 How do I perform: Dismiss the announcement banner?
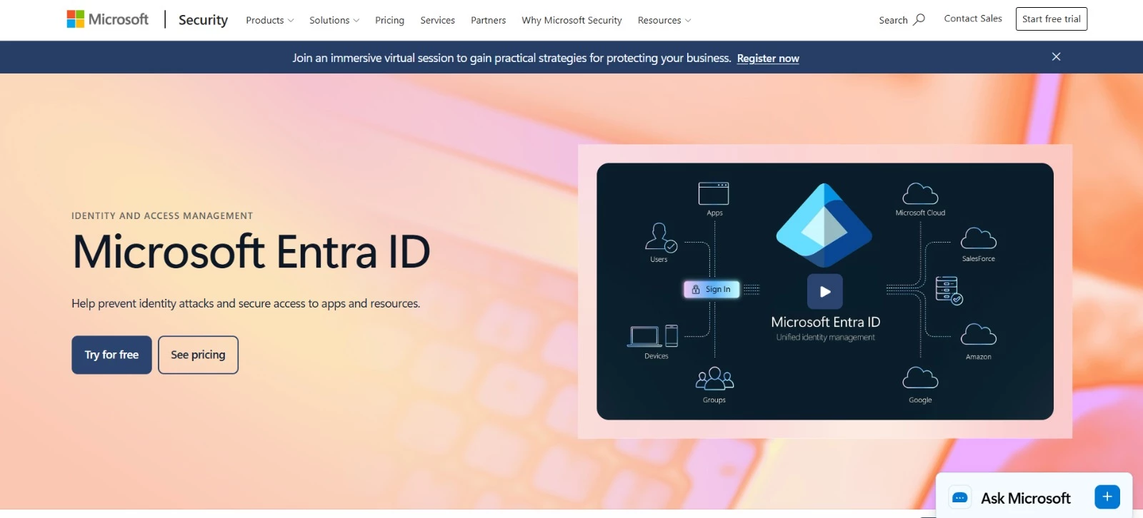[x=1056, y=57]
